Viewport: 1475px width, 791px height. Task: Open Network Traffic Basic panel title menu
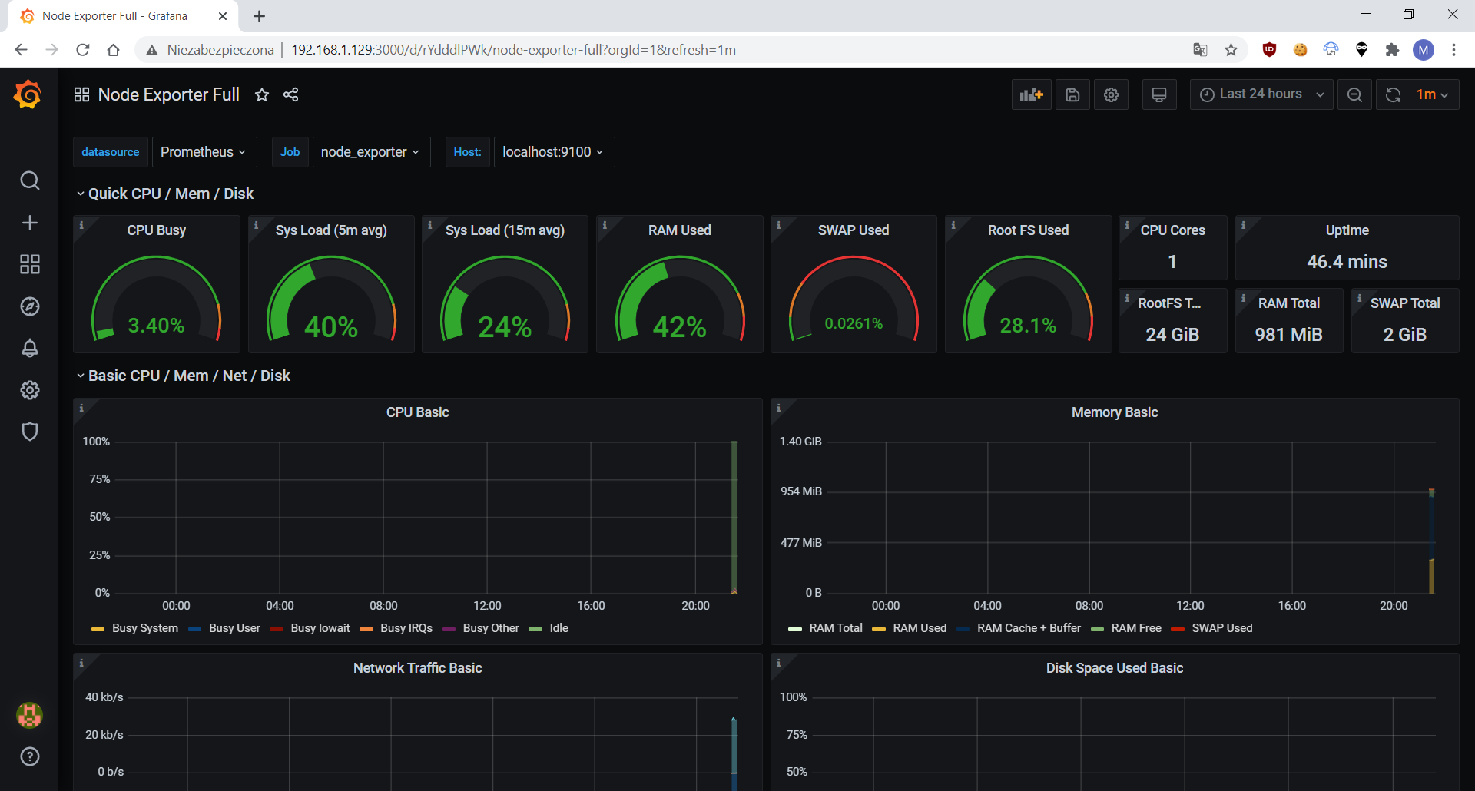417,668
